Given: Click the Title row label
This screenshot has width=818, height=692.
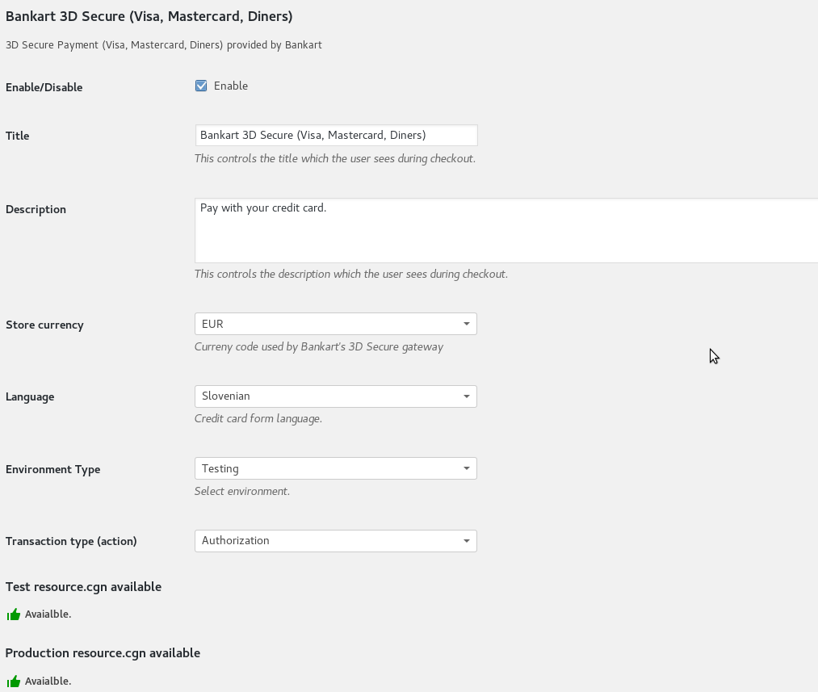Looking at the screenshot, I should pos(17,136).
